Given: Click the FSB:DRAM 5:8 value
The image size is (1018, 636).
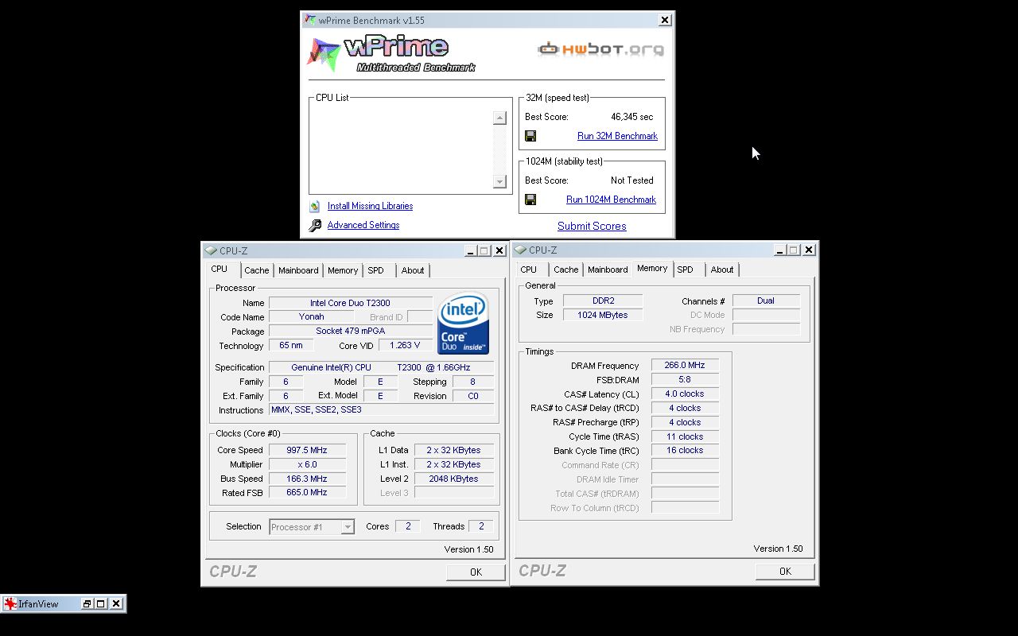Looking at the screenshot, I should tap(685, 379).
